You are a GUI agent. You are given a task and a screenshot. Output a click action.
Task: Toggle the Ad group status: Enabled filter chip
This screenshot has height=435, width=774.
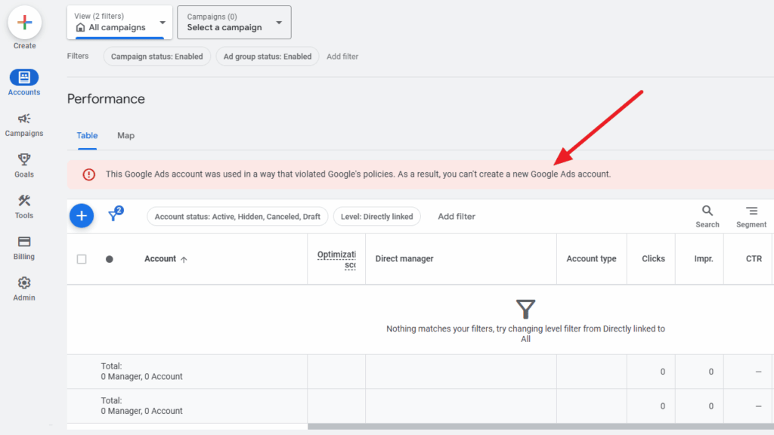point(267,56)
